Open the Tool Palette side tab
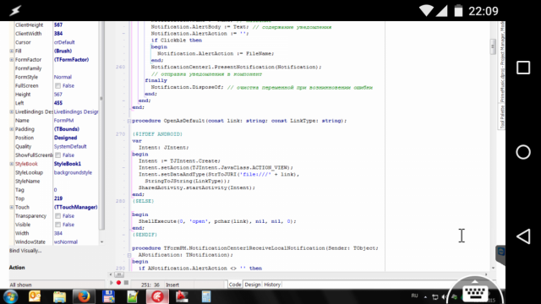Screen dimensions: 541x304 coord(502,117)
